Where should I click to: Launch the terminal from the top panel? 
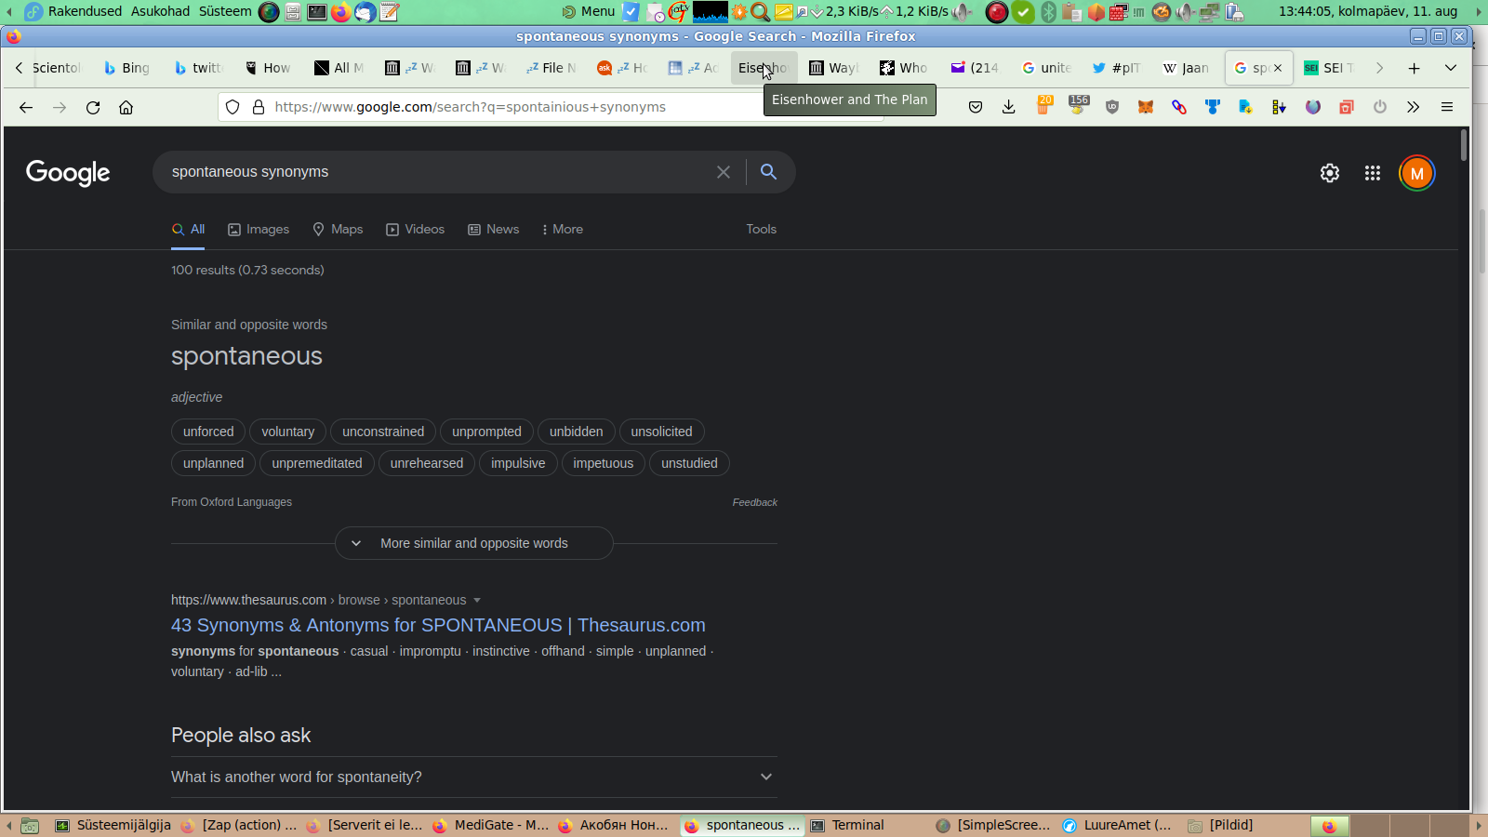click(317, 11)
